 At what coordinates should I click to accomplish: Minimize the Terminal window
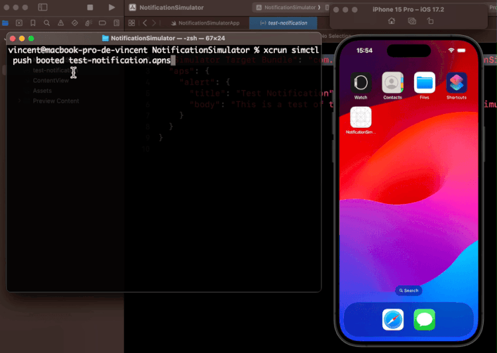[22, 38]
